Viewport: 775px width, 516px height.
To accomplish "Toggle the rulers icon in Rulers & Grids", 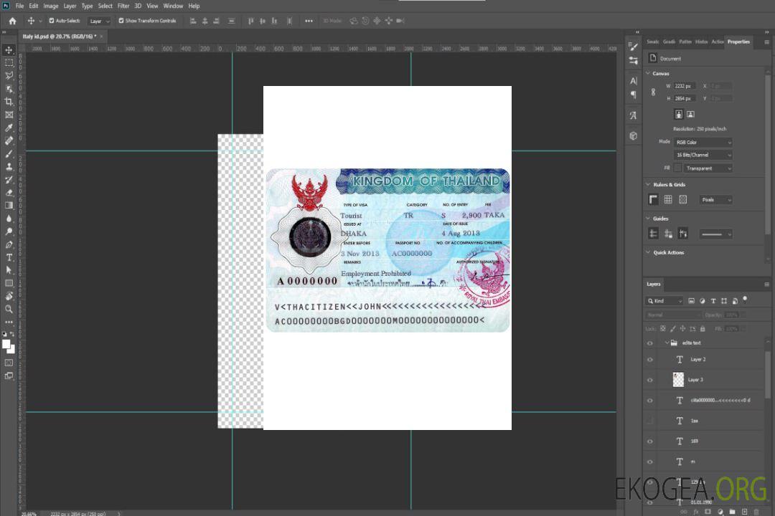I will (653, 199).
